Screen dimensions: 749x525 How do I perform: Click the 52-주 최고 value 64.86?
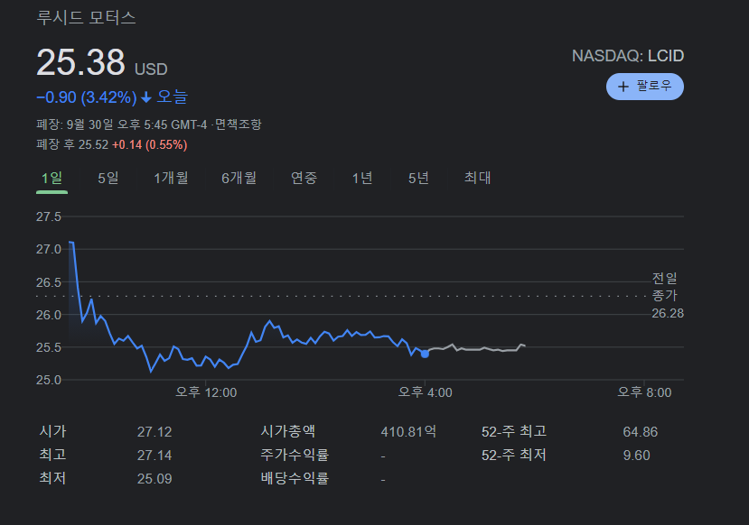click(x=640, y=432)
